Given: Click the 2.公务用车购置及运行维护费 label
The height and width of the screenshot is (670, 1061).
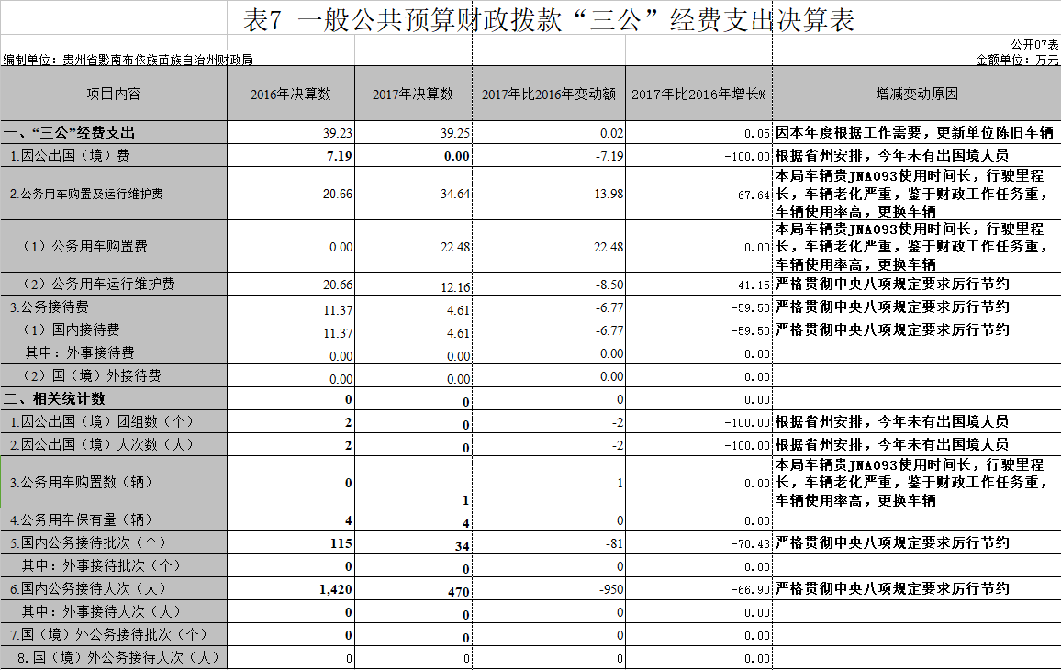Looking at the screenshot, I should point(86,194).
